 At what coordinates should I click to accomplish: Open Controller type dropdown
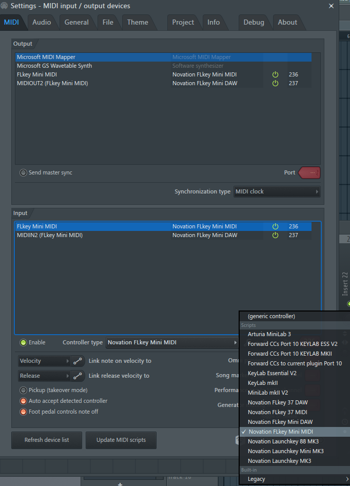(172, 342)
